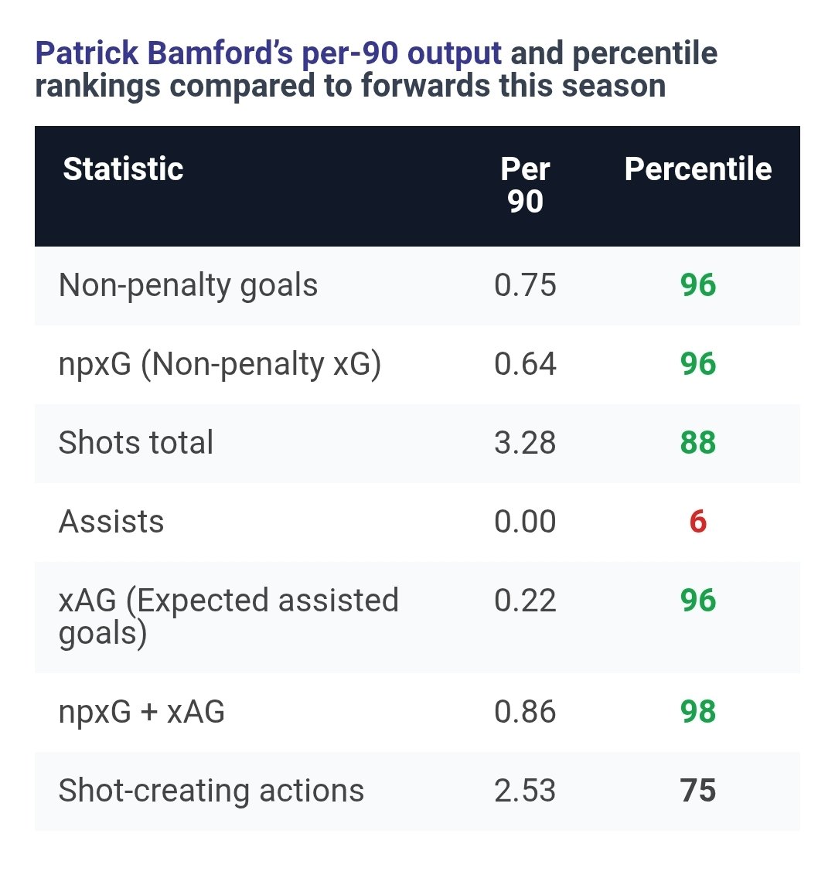Click the npxG (Non-penalty xG) row label
The image size is (835, 885).
(x=220, y=364)
